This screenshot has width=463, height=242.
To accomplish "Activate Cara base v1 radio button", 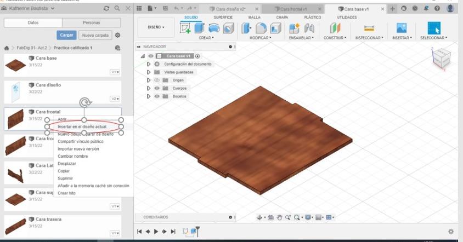I will [x=197, y=56].
